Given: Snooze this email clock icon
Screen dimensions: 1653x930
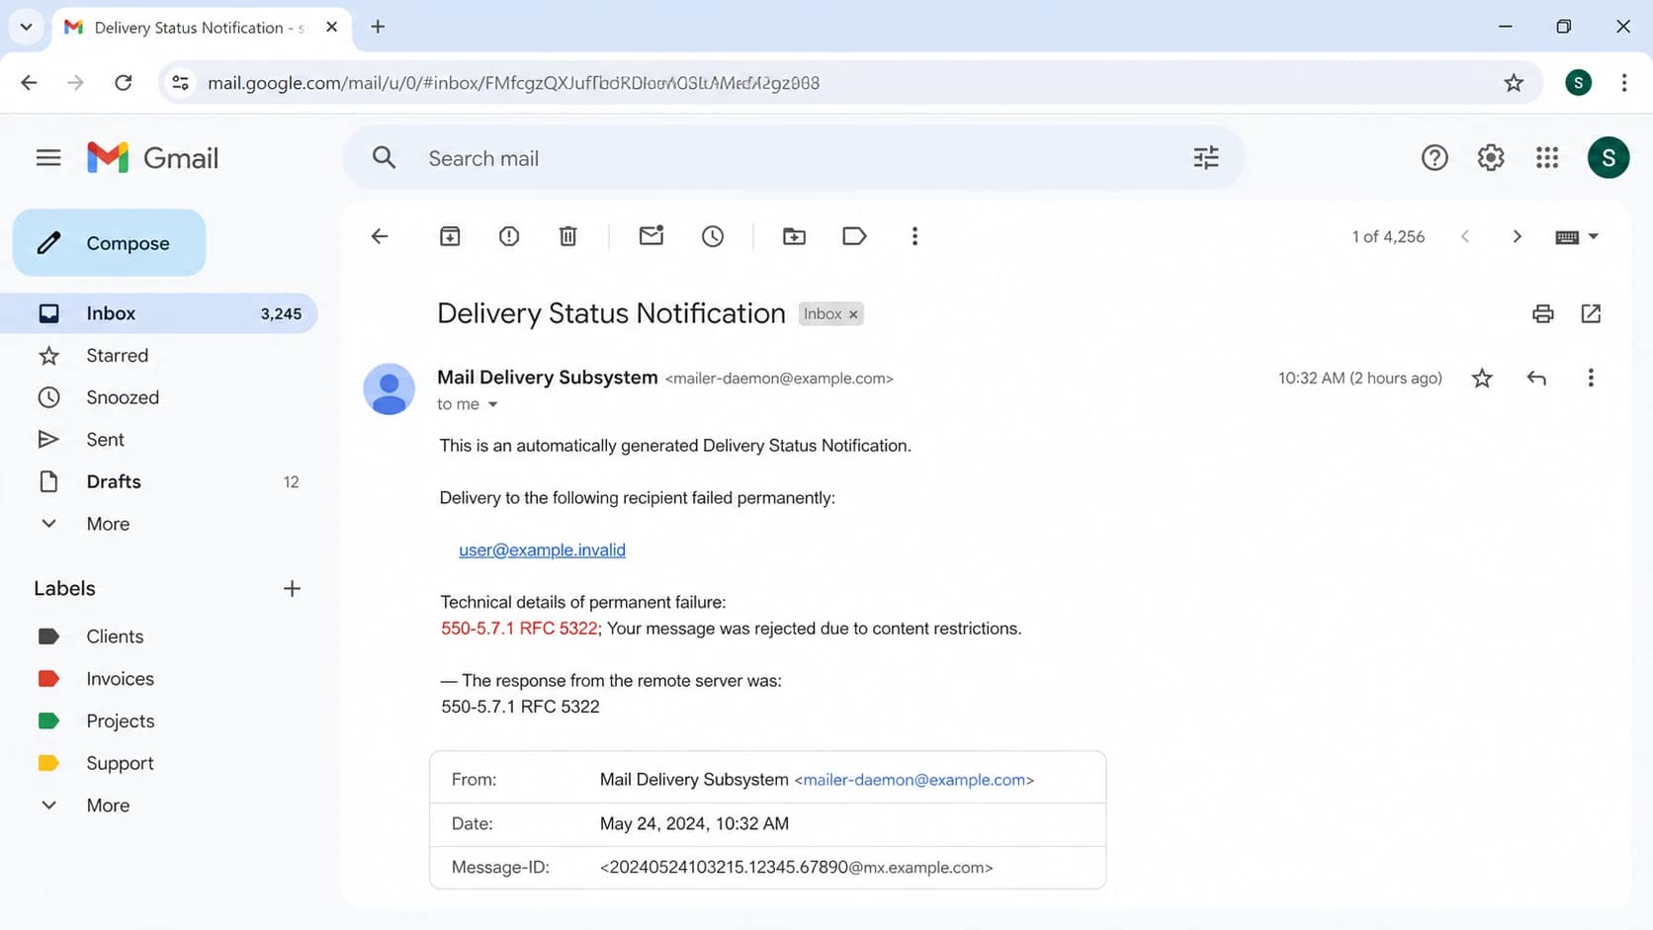Looking at the screenshot, I should (713, 236).
